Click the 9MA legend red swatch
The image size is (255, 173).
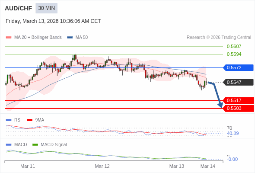[29, 120]
